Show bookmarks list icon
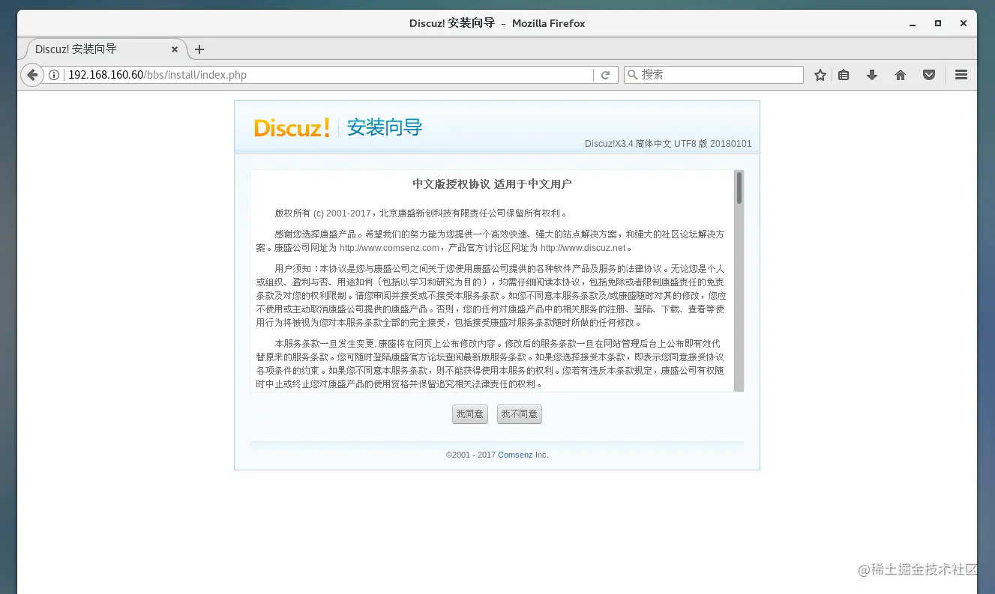The width and height of the screenshot is (995, 594). point(844,75)
